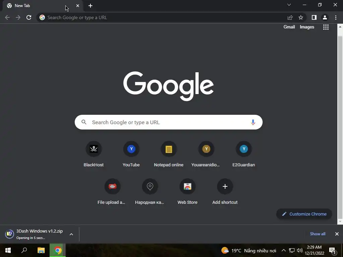
Task: Open the Youareanidio... shortcut
Action: pyautogui.click(x=206, y=154)
